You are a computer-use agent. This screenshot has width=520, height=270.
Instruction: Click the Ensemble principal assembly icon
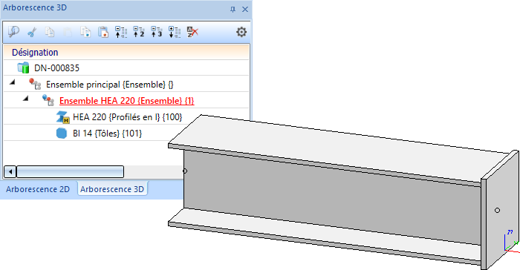(x=35, y=84)
